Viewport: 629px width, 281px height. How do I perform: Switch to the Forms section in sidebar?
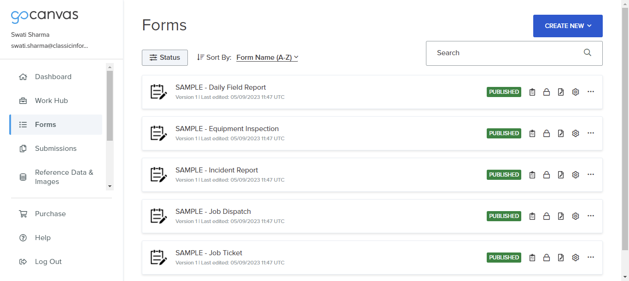coord(45,124)
